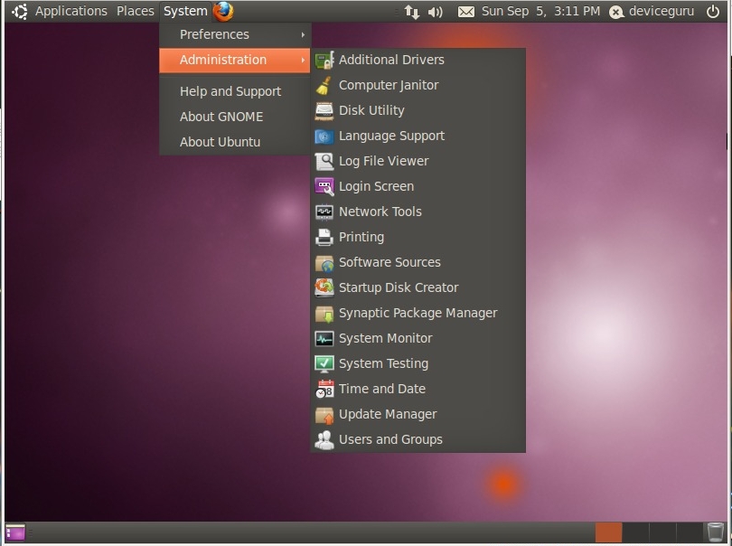The image size is (732, 546).
Task: Open the Places menu
Action: 136,11
